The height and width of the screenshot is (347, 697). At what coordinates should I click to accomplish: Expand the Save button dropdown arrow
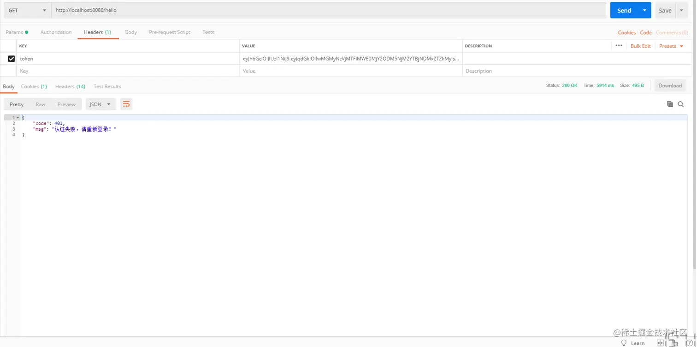click(682, 10)
